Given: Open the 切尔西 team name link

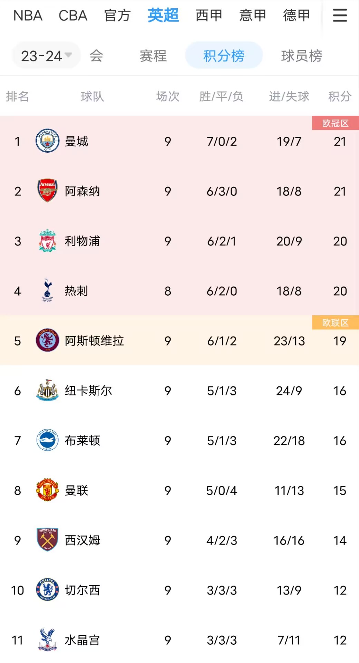Looking at the screenshot, I should (82, 590).
